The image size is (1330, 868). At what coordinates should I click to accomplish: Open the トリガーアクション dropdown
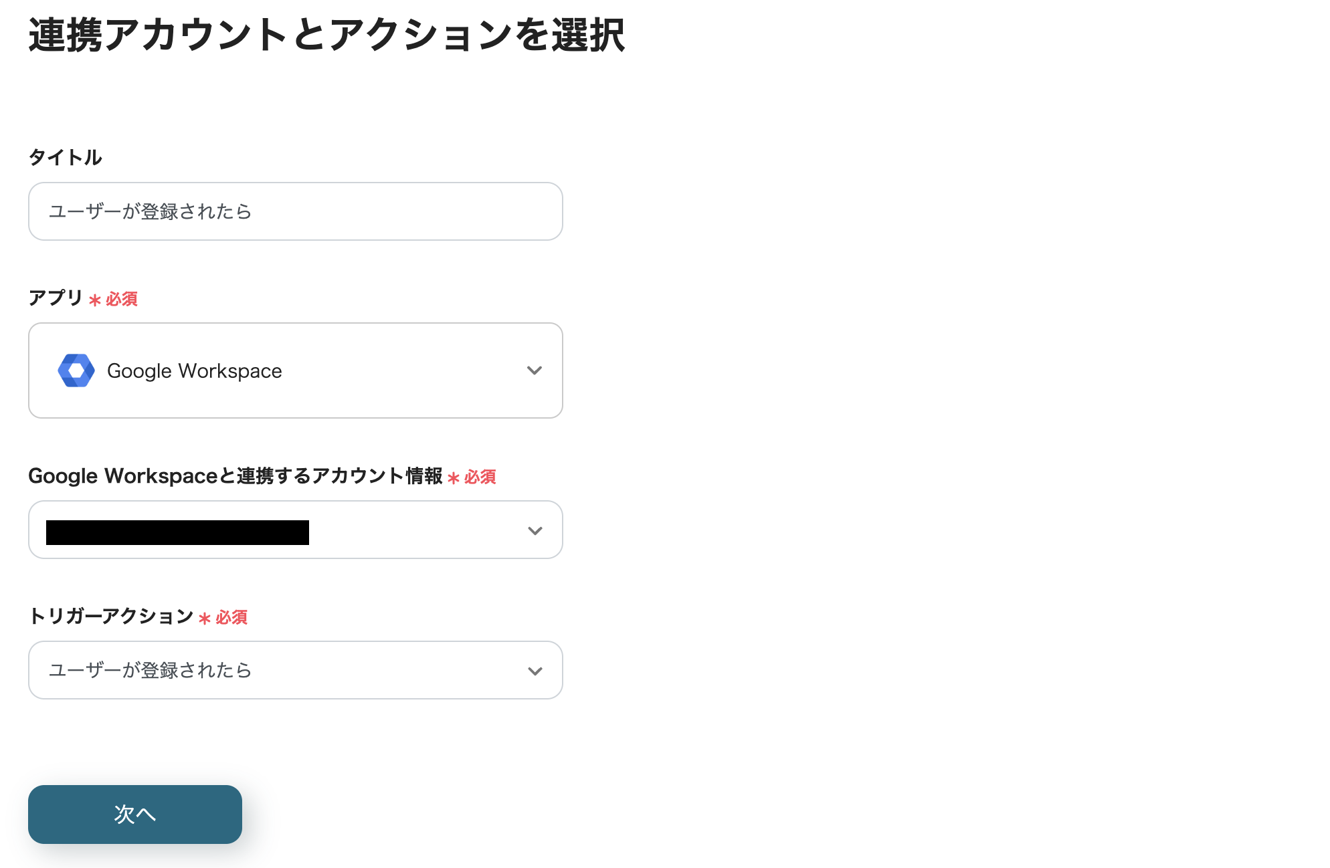[x=295, y=670]
